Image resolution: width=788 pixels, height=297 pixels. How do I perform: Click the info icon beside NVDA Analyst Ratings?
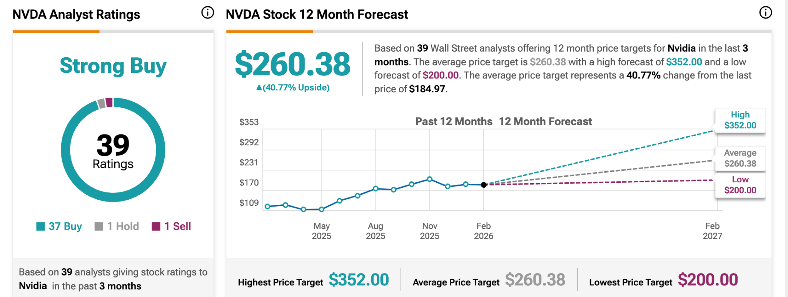(207, 13)
